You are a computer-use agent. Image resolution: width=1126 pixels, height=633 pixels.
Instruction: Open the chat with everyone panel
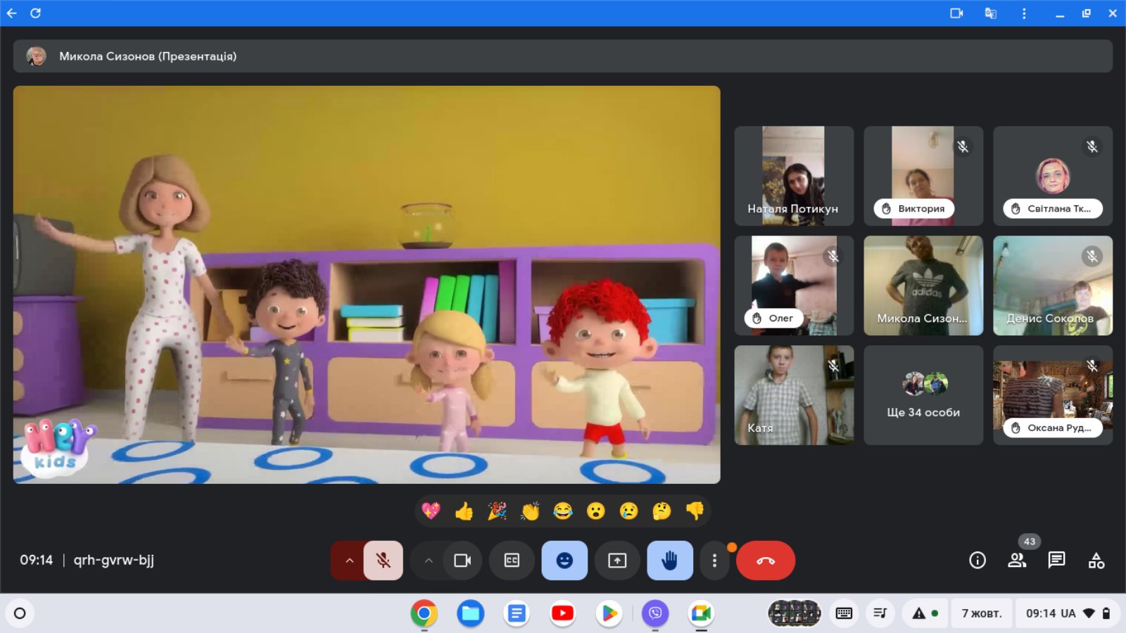click(1056, 561)
